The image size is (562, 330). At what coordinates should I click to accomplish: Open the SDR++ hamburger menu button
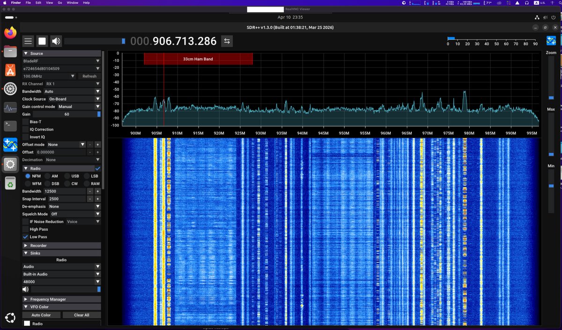28,41
